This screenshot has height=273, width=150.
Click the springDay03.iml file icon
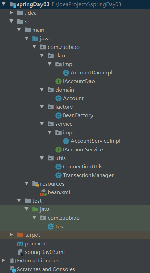coord(20,252)
